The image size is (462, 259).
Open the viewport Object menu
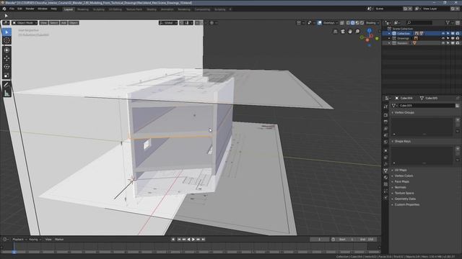click(x=74, y=23)
